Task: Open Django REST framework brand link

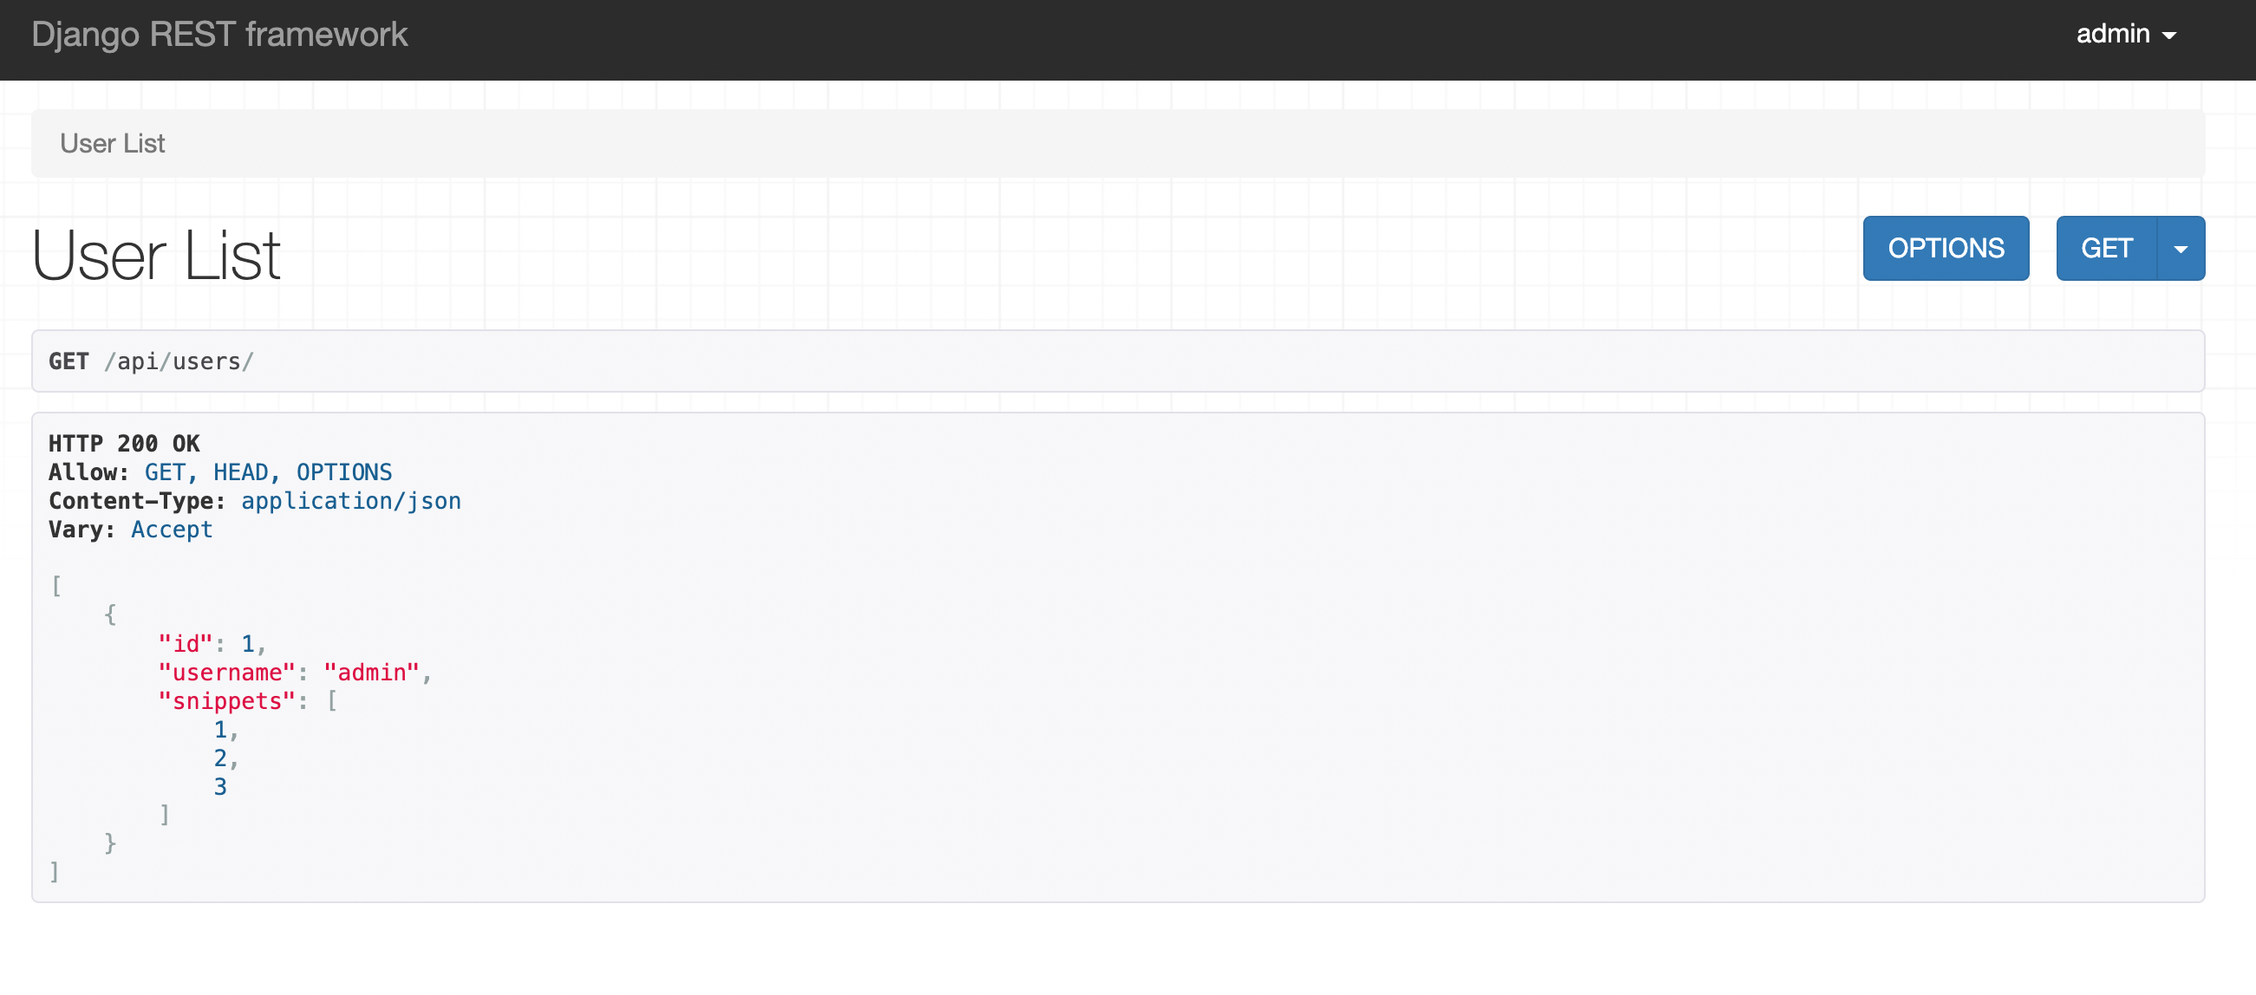Action: 220,34
